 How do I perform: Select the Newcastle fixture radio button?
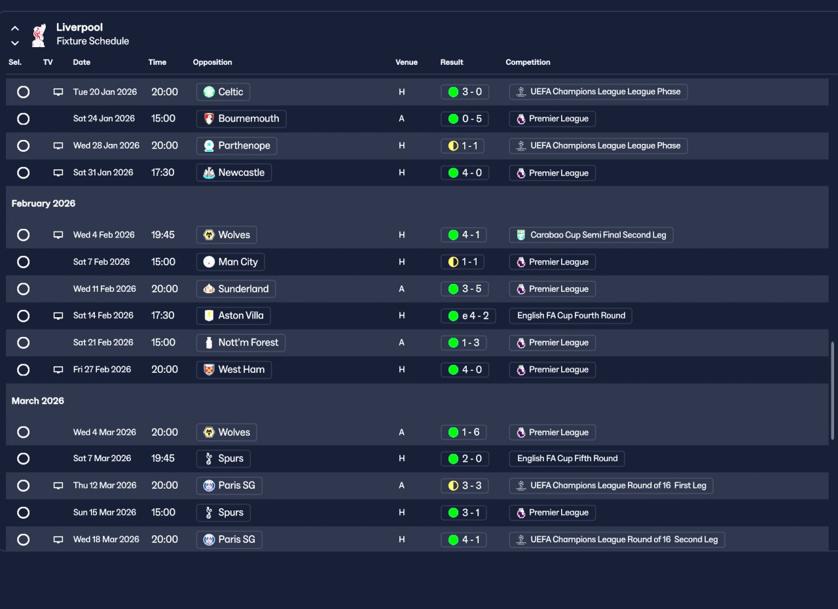point(23,173)
